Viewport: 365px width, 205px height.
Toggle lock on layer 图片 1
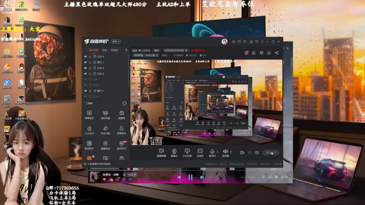[x=90, y=62]
